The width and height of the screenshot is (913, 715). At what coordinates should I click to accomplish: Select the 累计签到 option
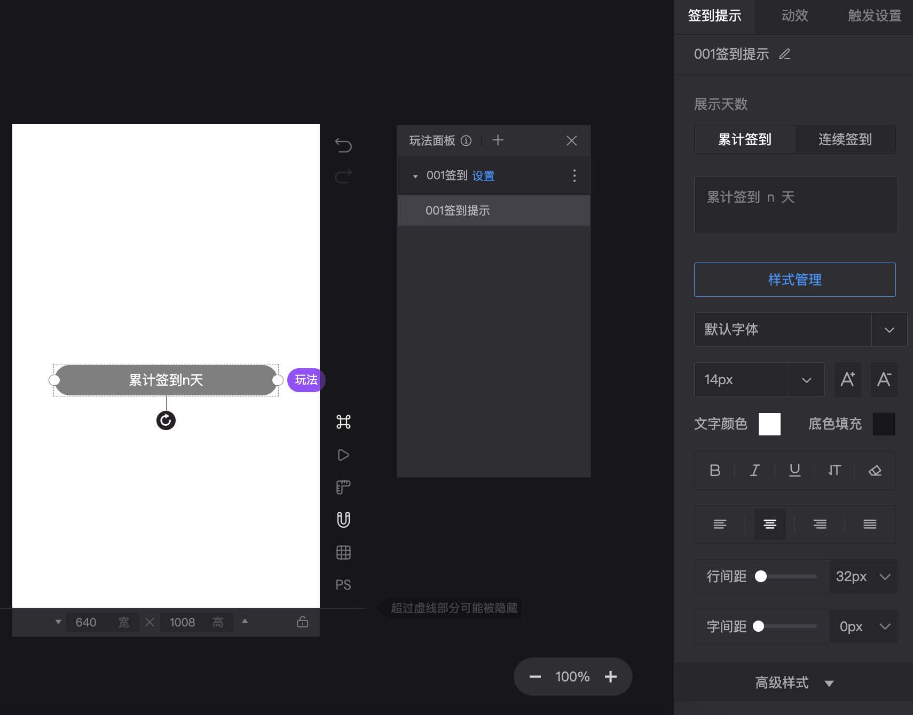pyautogui.click(x=745, y=139)
